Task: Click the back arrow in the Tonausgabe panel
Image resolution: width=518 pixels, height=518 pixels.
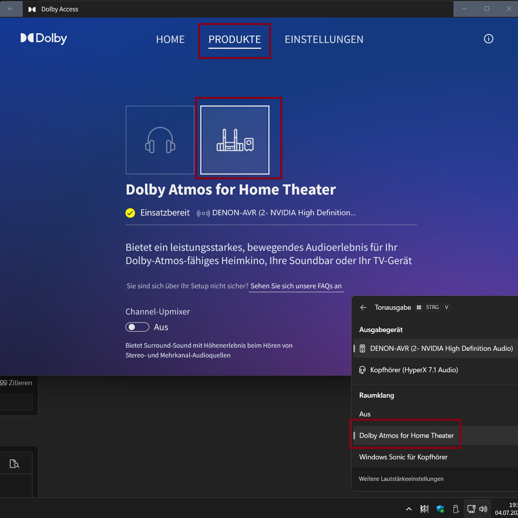Action: [363, 307]
